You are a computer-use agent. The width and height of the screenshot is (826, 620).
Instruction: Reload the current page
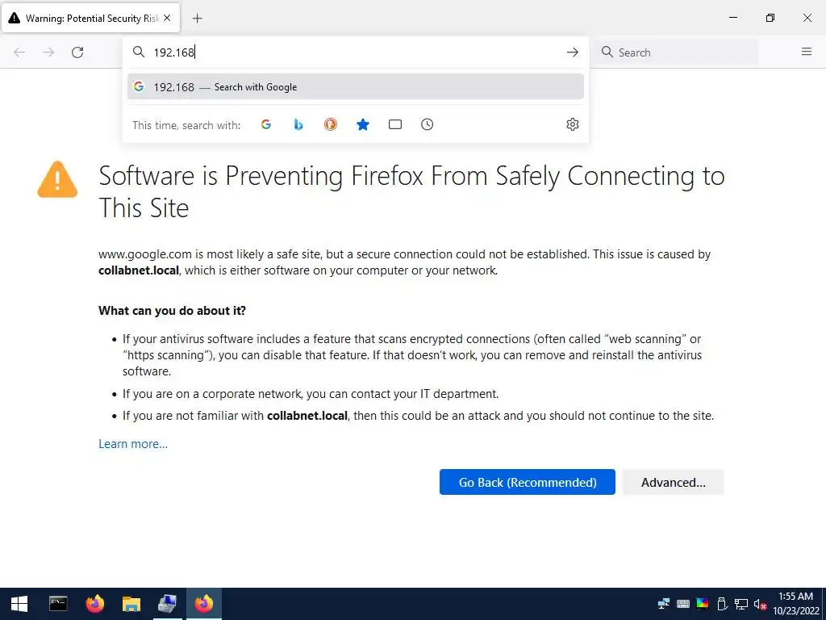(77, 52)
